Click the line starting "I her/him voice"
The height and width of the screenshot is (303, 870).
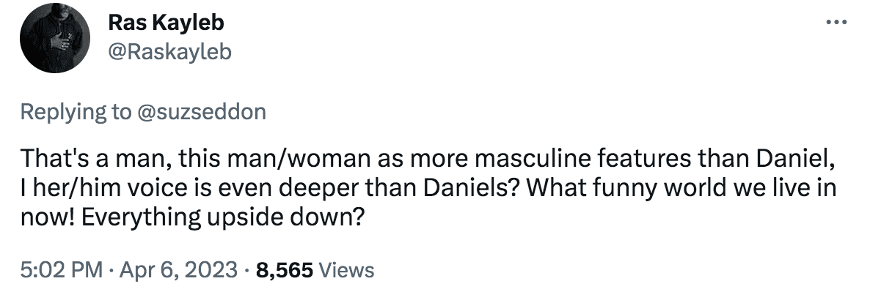(428, 189)
